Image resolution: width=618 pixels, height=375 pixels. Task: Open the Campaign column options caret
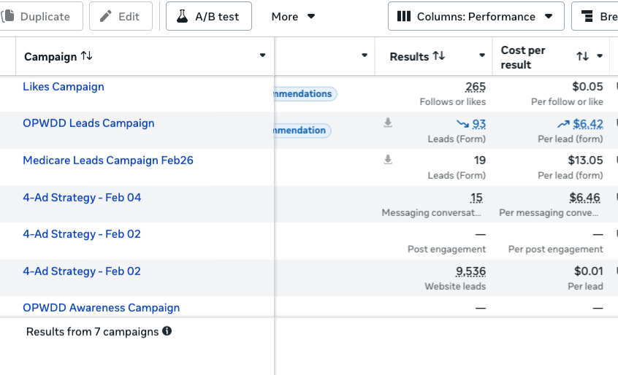pos(262,56)
